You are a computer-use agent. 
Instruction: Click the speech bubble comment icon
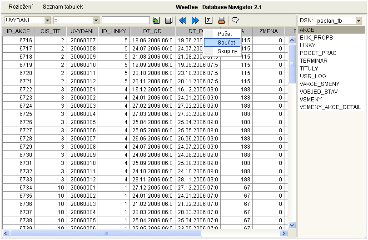[235, 20]
